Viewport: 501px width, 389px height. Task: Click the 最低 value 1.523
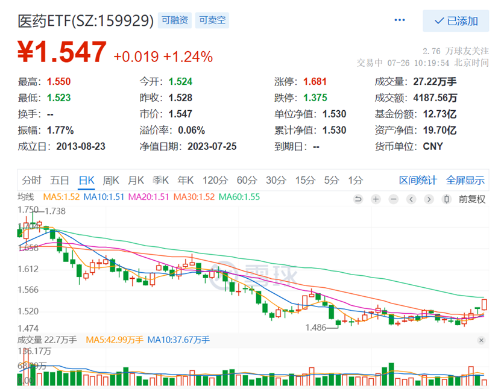coord(59,98)
